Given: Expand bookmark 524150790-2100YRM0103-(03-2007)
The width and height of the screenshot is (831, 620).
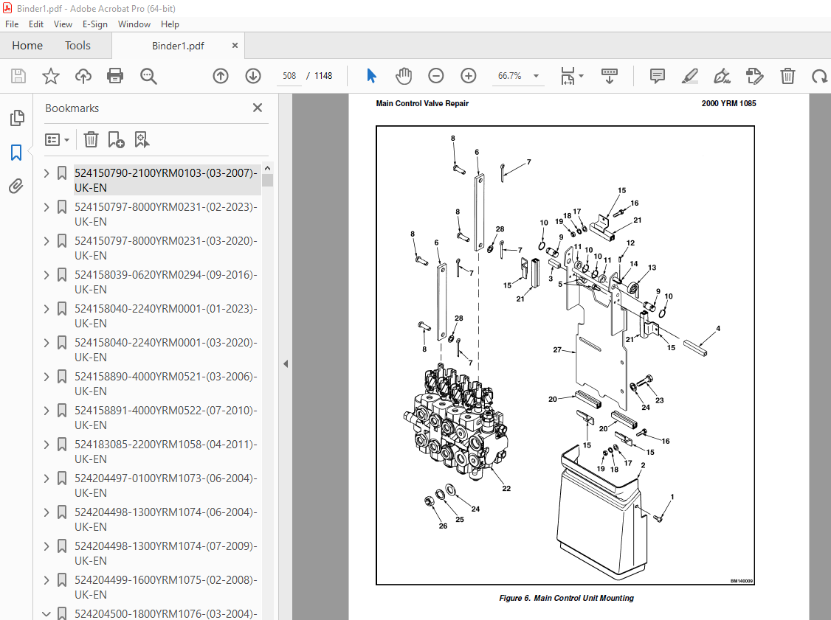Looking at the screenshot, I should 46,173.
